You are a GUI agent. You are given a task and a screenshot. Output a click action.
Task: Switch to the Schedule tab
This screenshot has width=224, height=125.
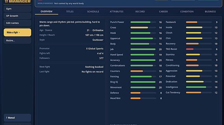point(93,12)
